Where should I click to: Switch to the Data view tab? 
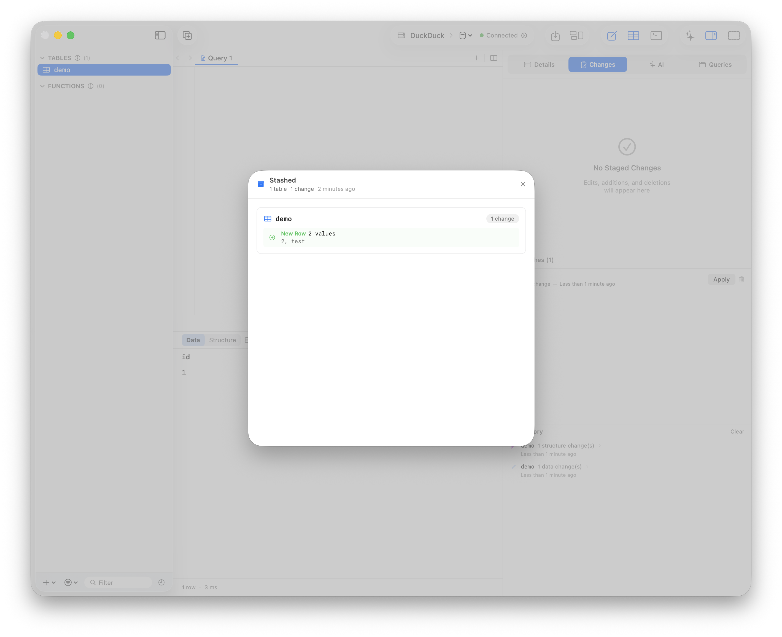193,340
